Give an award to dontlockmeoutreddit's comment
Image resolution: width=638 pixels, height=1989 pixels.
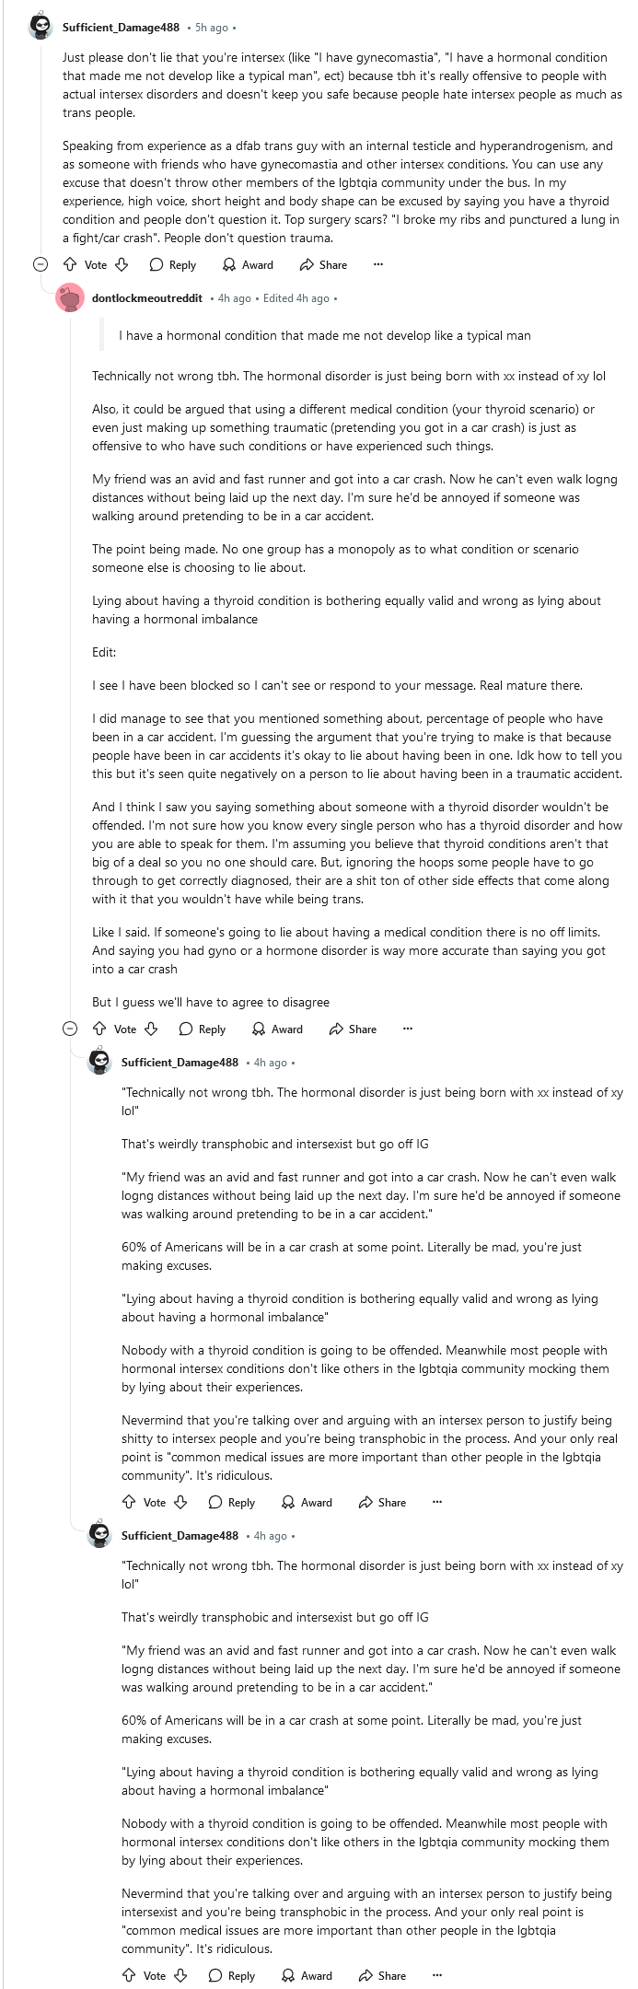tap(277, 1029)
